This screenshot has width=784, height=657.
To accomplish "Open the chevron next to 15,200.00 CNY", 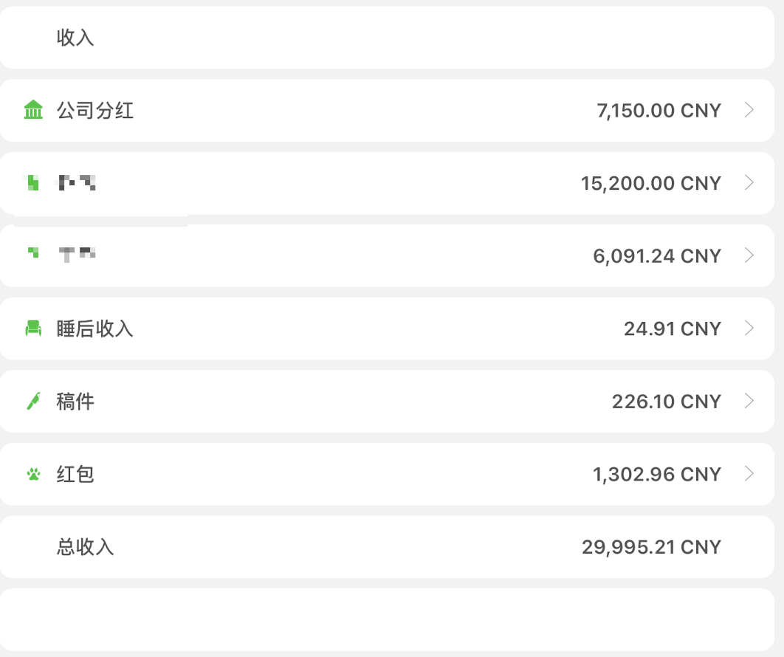I will (x=749, y=183).
